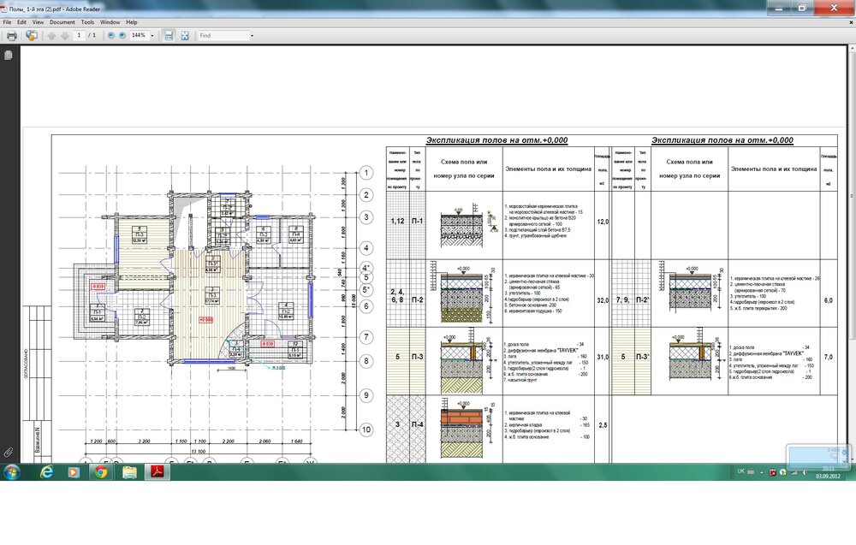Show hidden system tray icons
Viewport: 856px width, 545px height.
click(761, 471)
